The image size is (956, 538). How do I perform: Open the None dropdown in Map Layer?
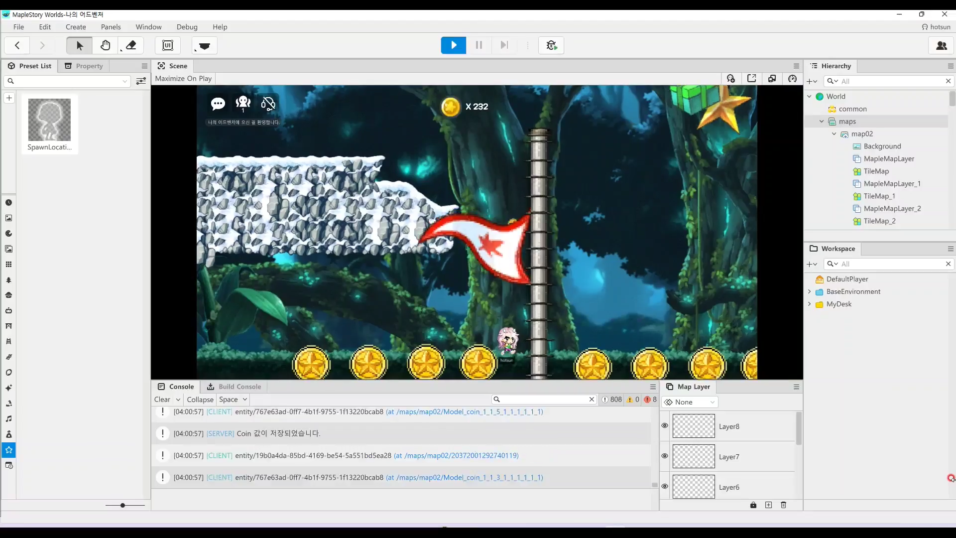coord(690,402)
